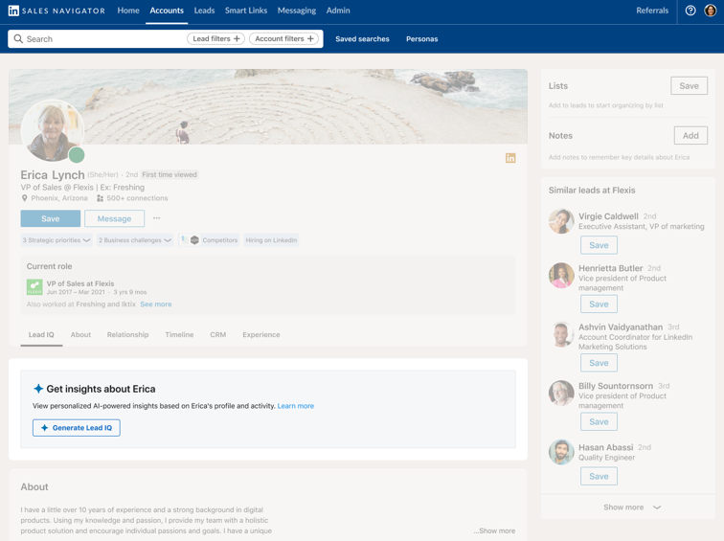The image size is (724, 541).
Task: Open the three-dot more actions menu
Action: coord(156,218)
